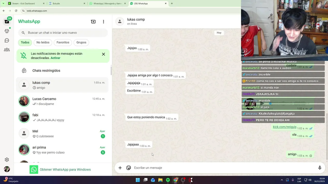Image resolution: width=328 pixels, height=184 pixels.
Task: Open own profile picture in sidebar
Action: (7, 169)
